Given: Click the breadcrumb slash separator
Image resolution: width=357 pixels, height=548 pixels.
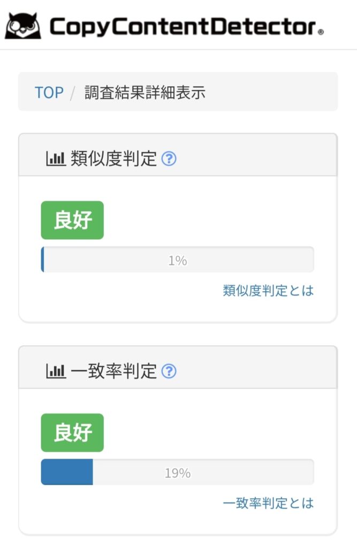Looking at the screenshot, I should pos(73,93).
